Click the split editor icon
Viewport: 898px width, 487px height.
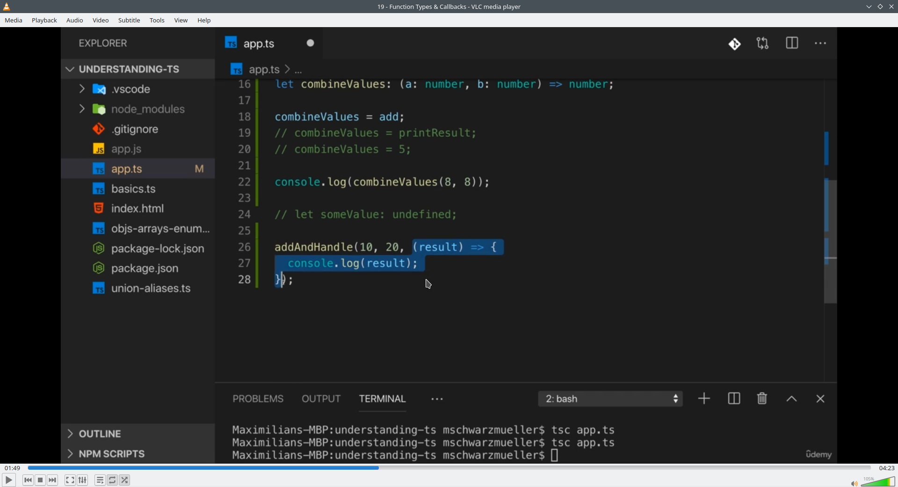click(792, 43)
